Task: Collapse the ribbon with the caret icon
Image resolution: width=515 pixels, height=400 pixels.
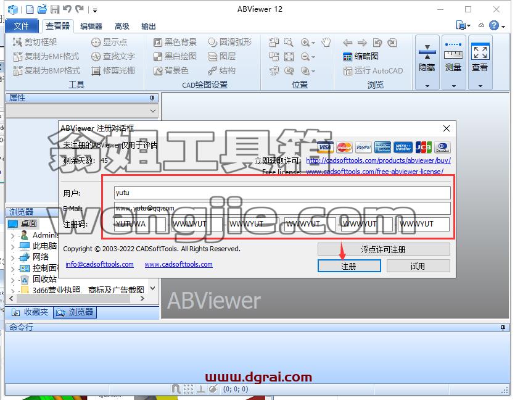Action: (481, 25)
